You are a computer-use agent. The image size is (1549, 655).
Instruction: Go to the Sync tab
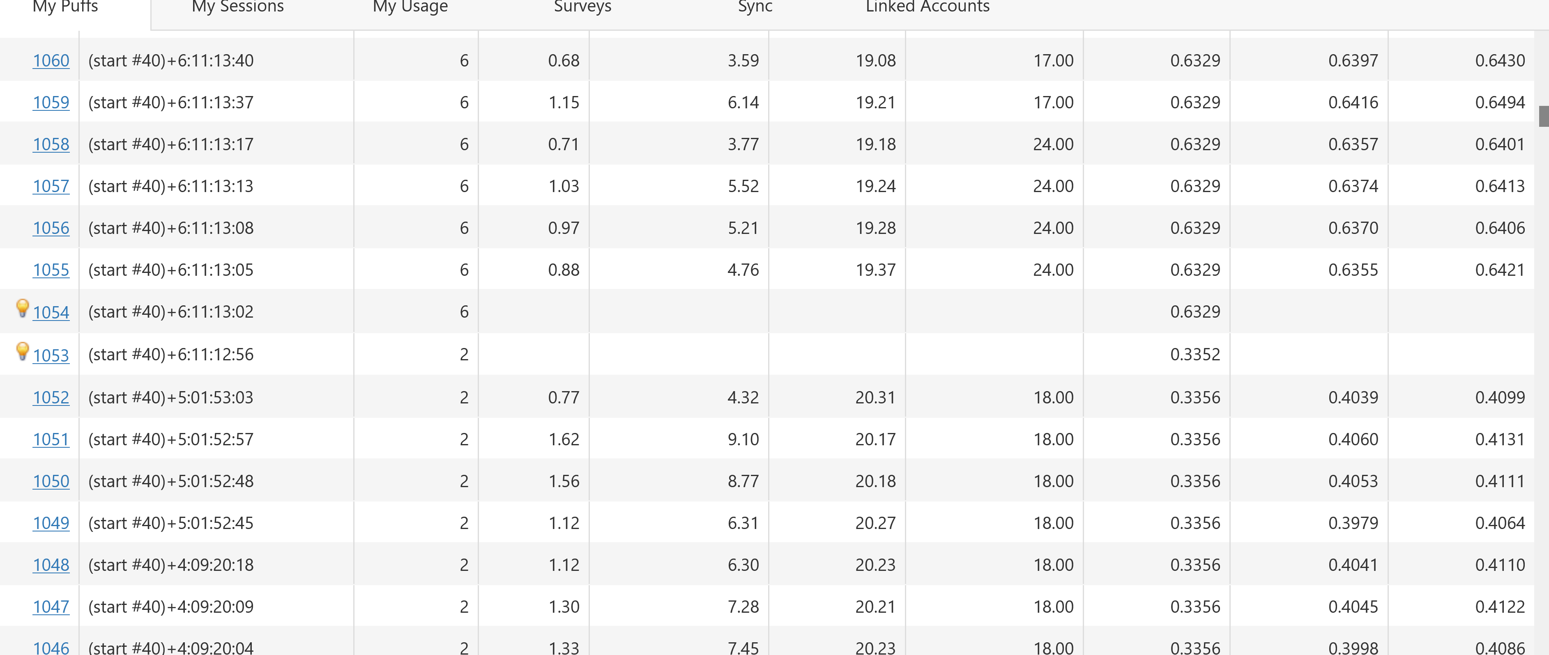pos(755,7)
